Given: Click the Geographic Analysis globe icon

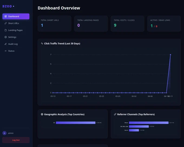Looking at the screenshot, I should [42, 114].
